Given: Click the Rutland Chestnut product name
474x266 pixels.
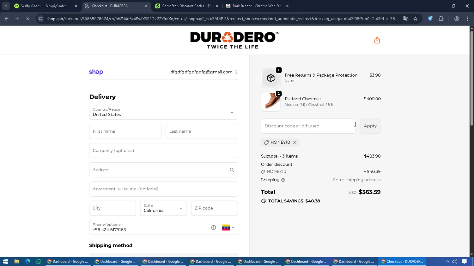Looking at the screenshot, I should tap(303, 99).
